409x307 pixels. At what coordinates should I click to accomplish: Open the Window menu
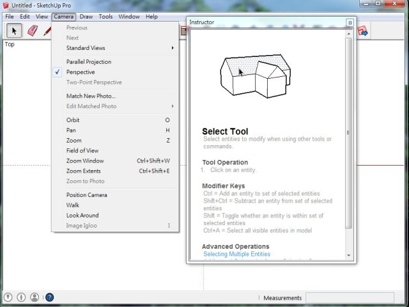129,17
